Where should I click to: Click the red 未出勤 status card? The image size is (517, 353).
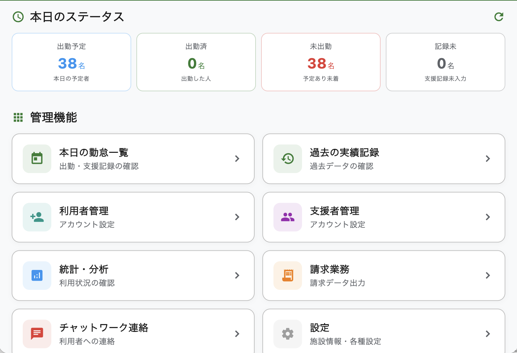point(321,62)
